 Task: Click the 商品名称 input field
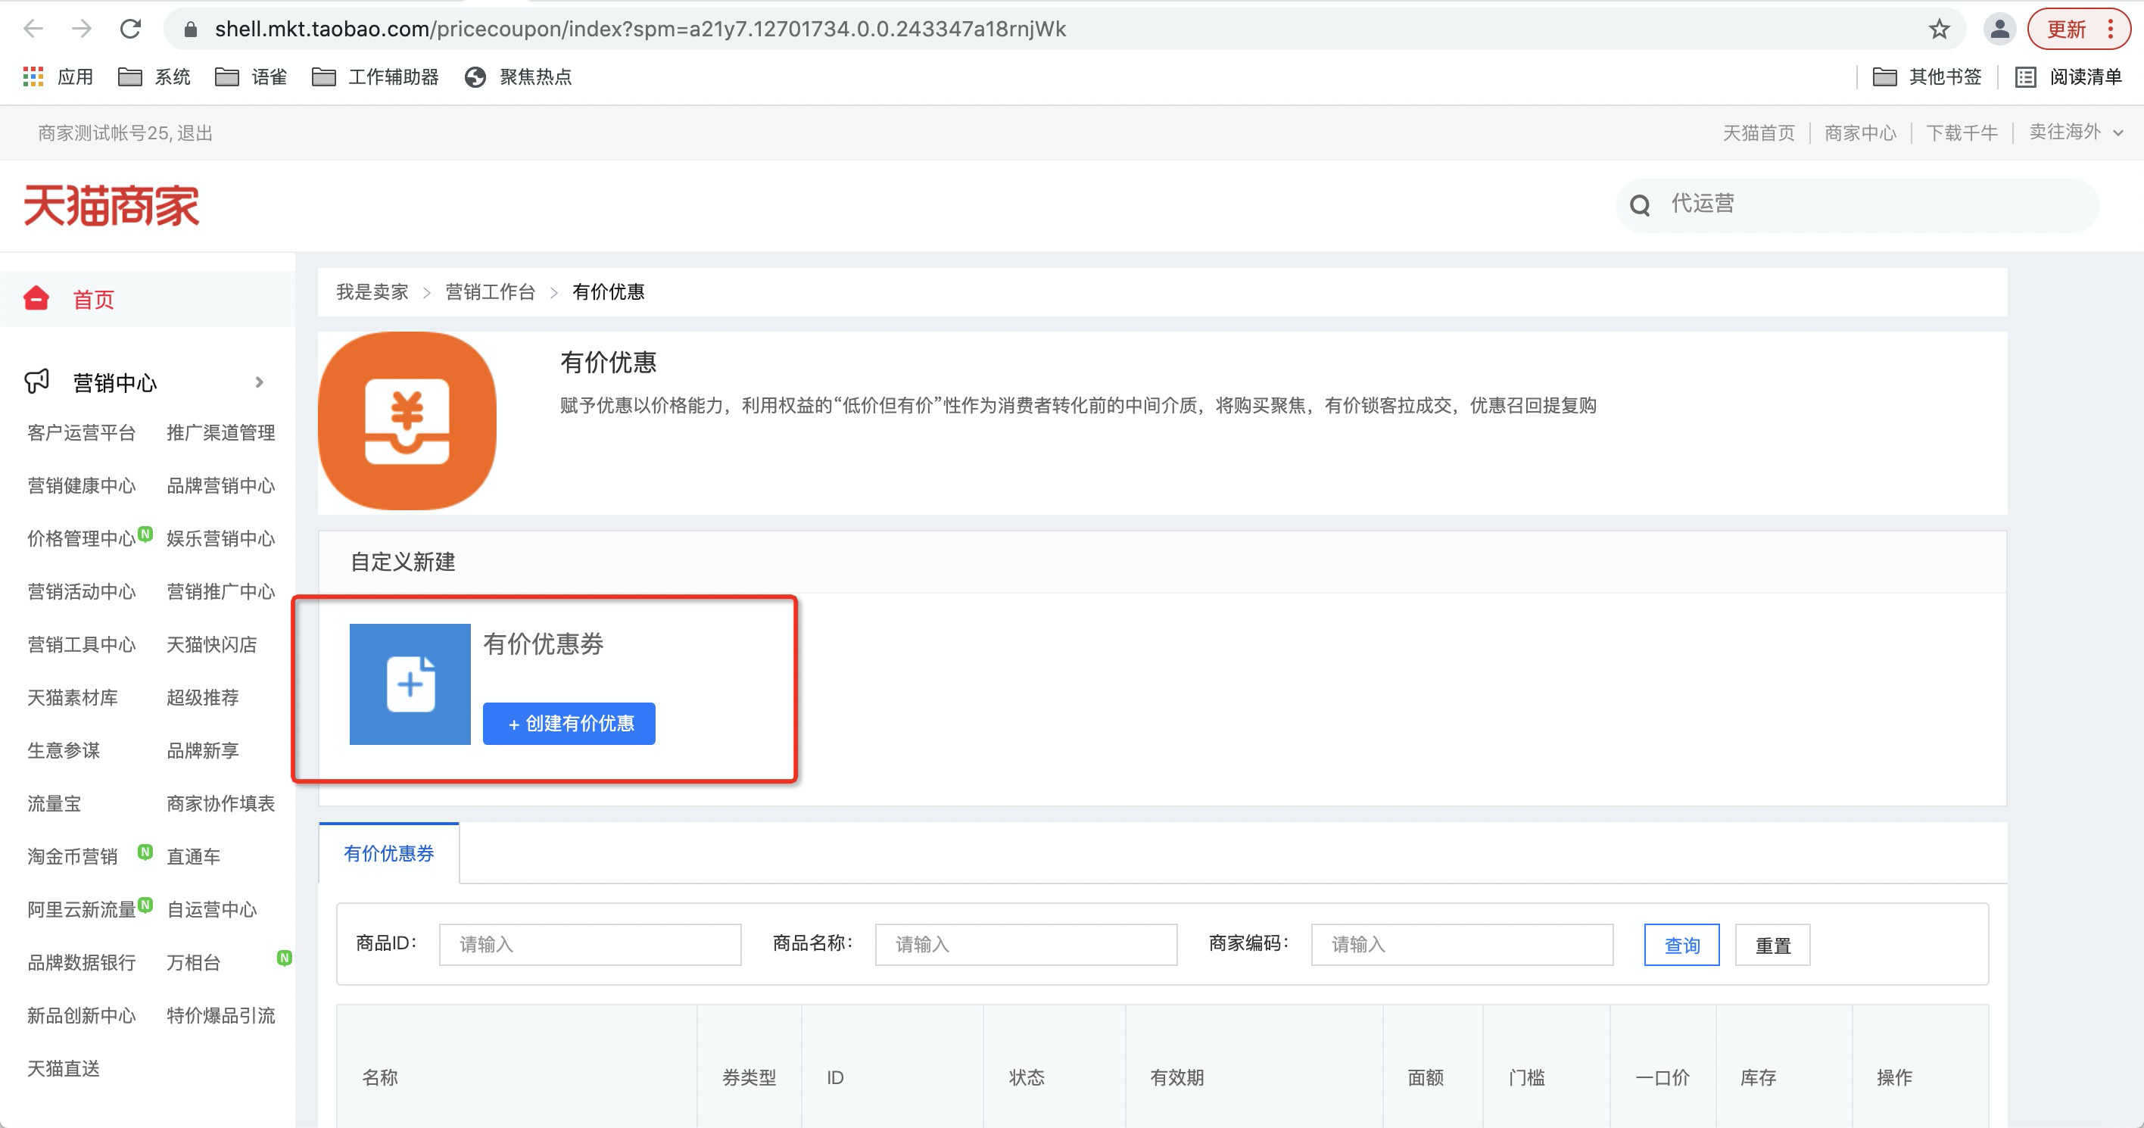[1027, 944]
